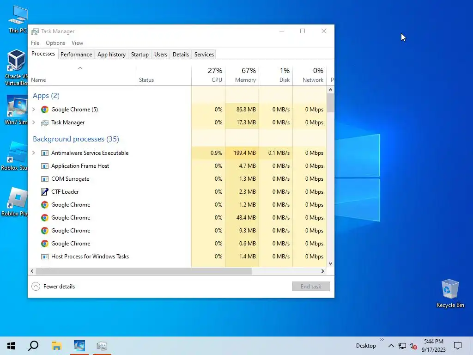
Task: Click the Task Manager taskbar icon
Action: [102, 346]
